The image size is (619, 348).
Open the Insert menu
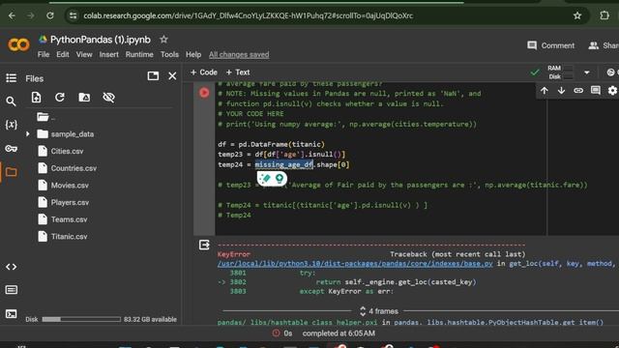(108, 54)
